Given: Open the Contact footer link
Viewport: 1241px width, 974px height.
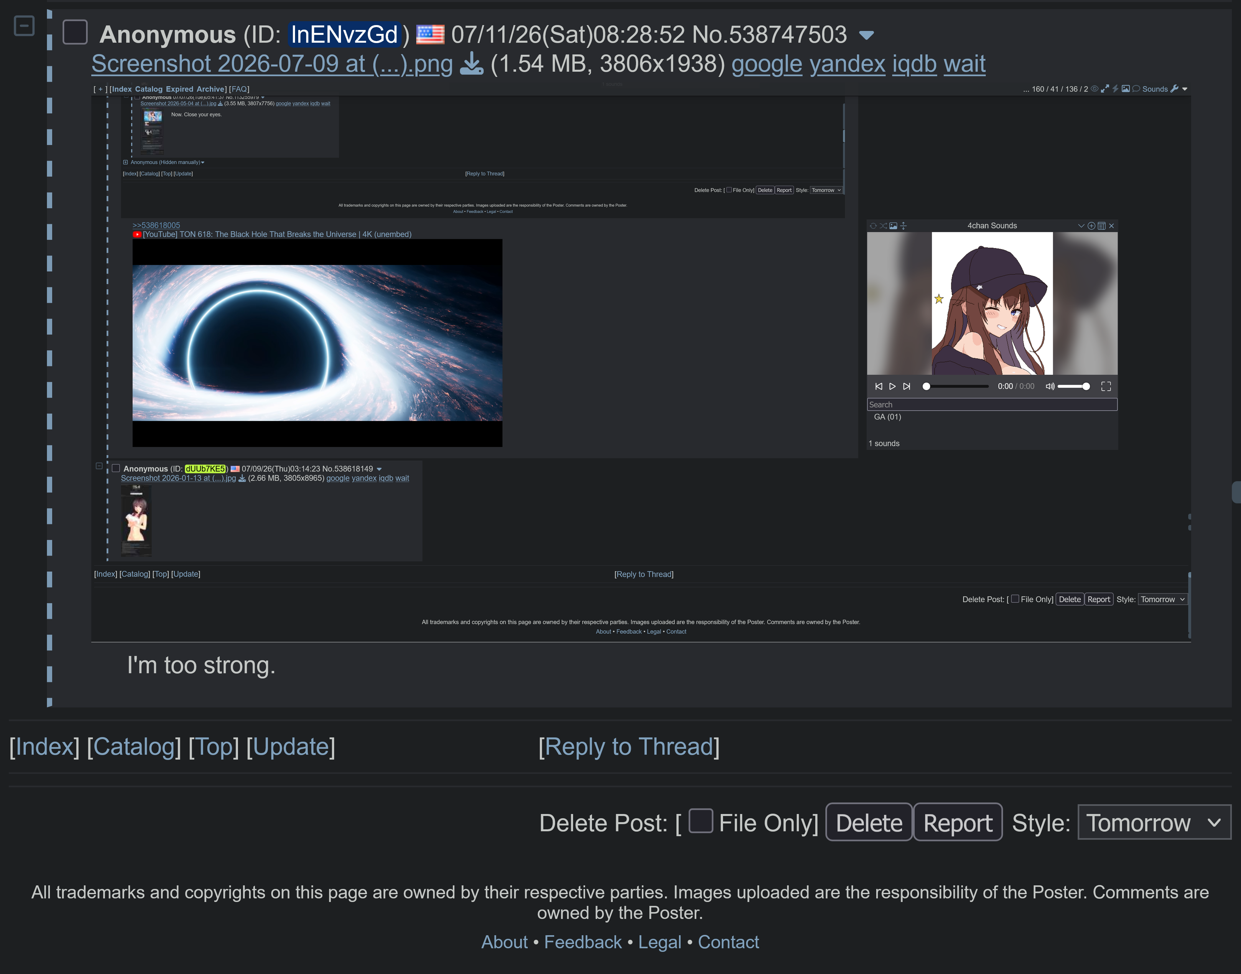Looking at the screenshot, I should point(728,942).
